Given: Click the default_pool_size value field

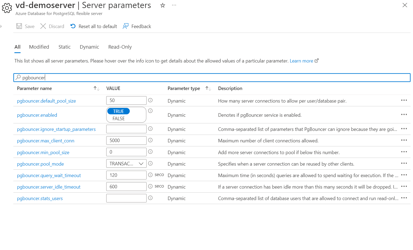Looking at the screenshot, I should coord(126,100).
